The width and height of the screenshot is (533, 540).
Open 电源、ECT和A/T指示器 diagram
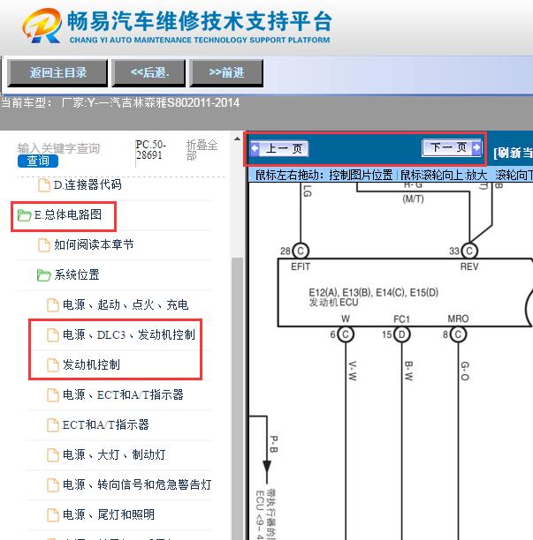pos(123,394)
